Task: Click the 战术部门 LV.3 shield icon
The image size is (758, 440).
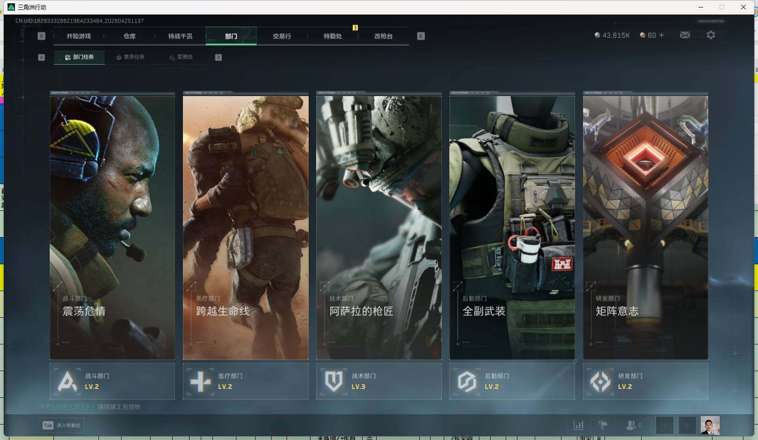Action: [334, 381]
